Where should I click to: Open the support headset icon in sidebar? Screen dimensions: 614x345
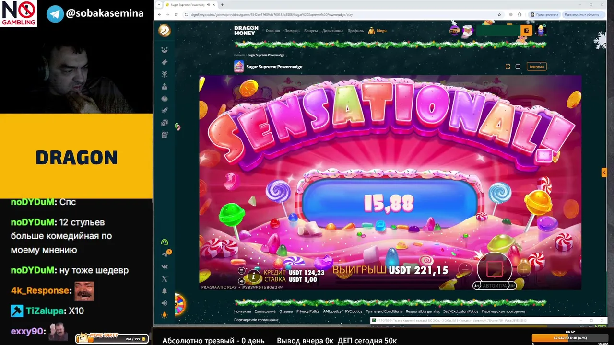coord(165,242)
